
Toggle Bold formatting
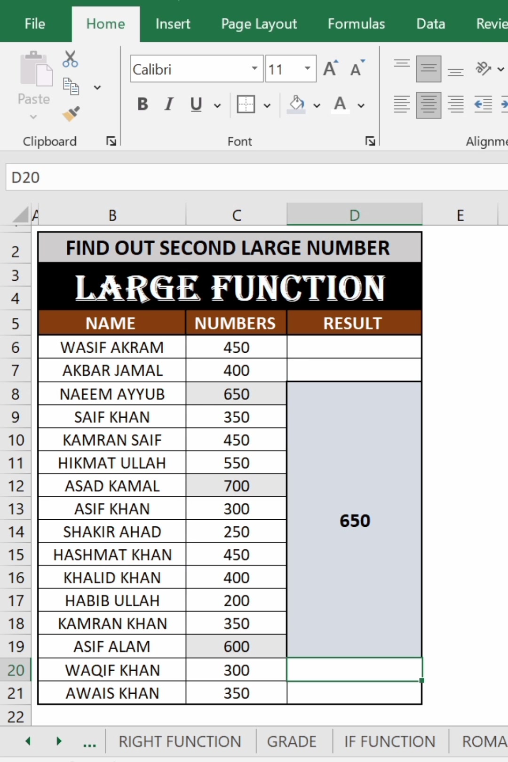(143, 104)
